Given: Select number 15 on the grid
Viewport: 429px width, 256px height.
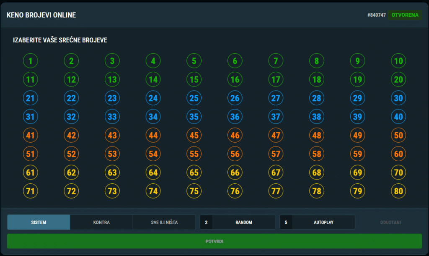Looking at the screenshot, I should (x=194, y=79).
